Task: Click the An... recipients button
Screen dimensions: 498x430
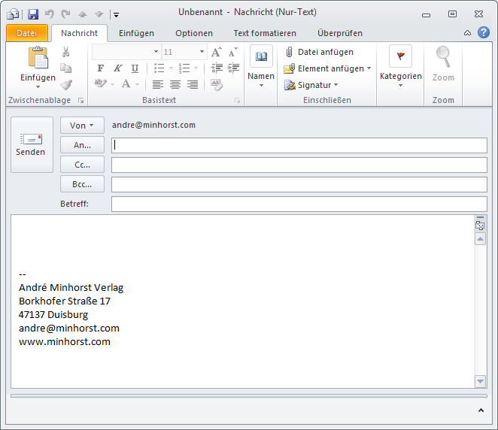Action: (x=82, y=145)
